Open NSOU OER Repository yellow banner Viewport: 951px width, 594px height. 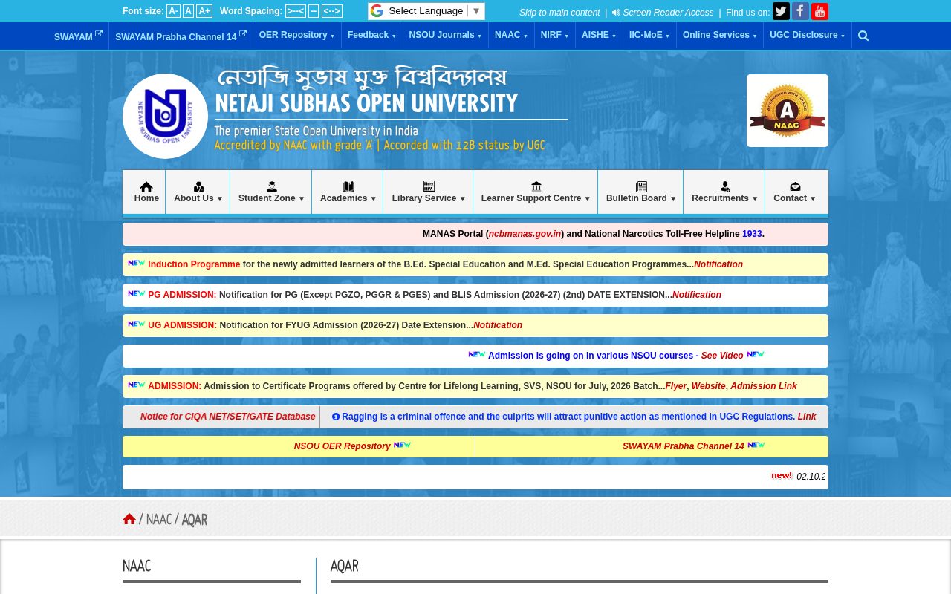(x=342, y=446)
